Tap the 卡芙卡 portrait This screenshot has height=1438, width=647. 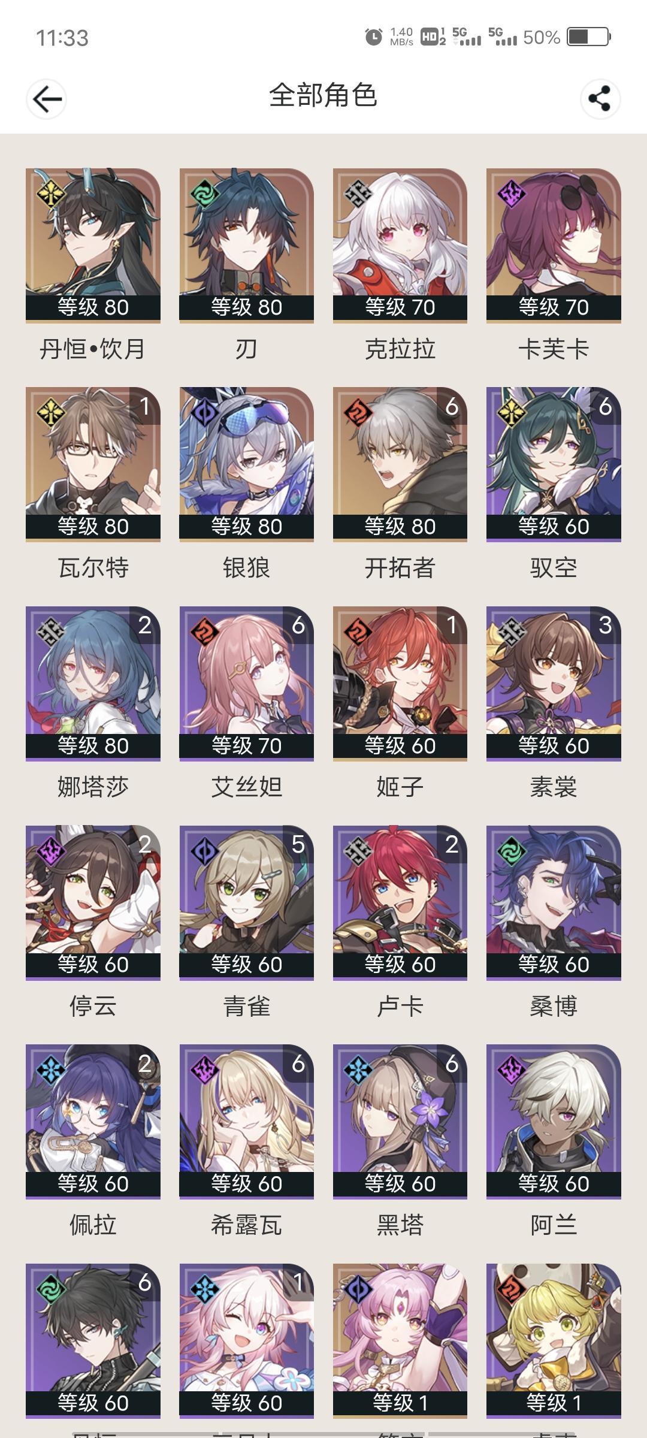tap(554, 246)
